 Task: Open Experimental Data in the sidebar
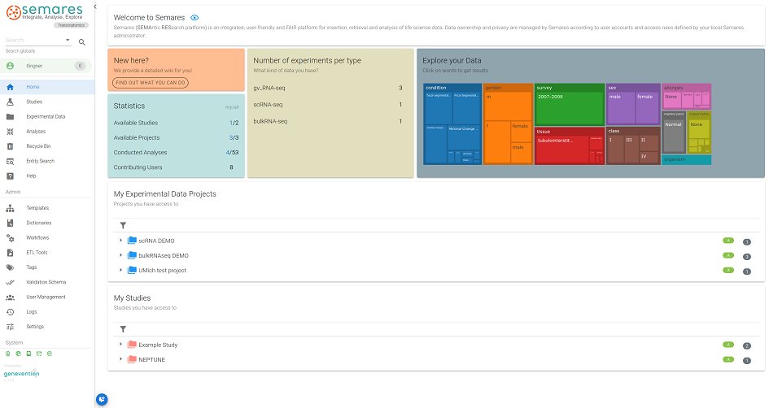(x=45, y=117)
